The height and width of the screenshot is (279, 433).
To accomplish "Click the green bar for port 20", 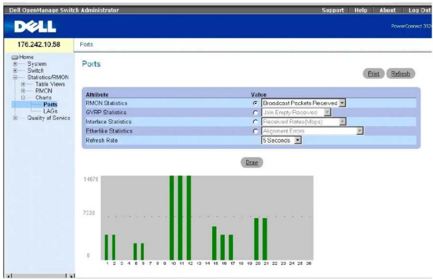I will point(256,239).
